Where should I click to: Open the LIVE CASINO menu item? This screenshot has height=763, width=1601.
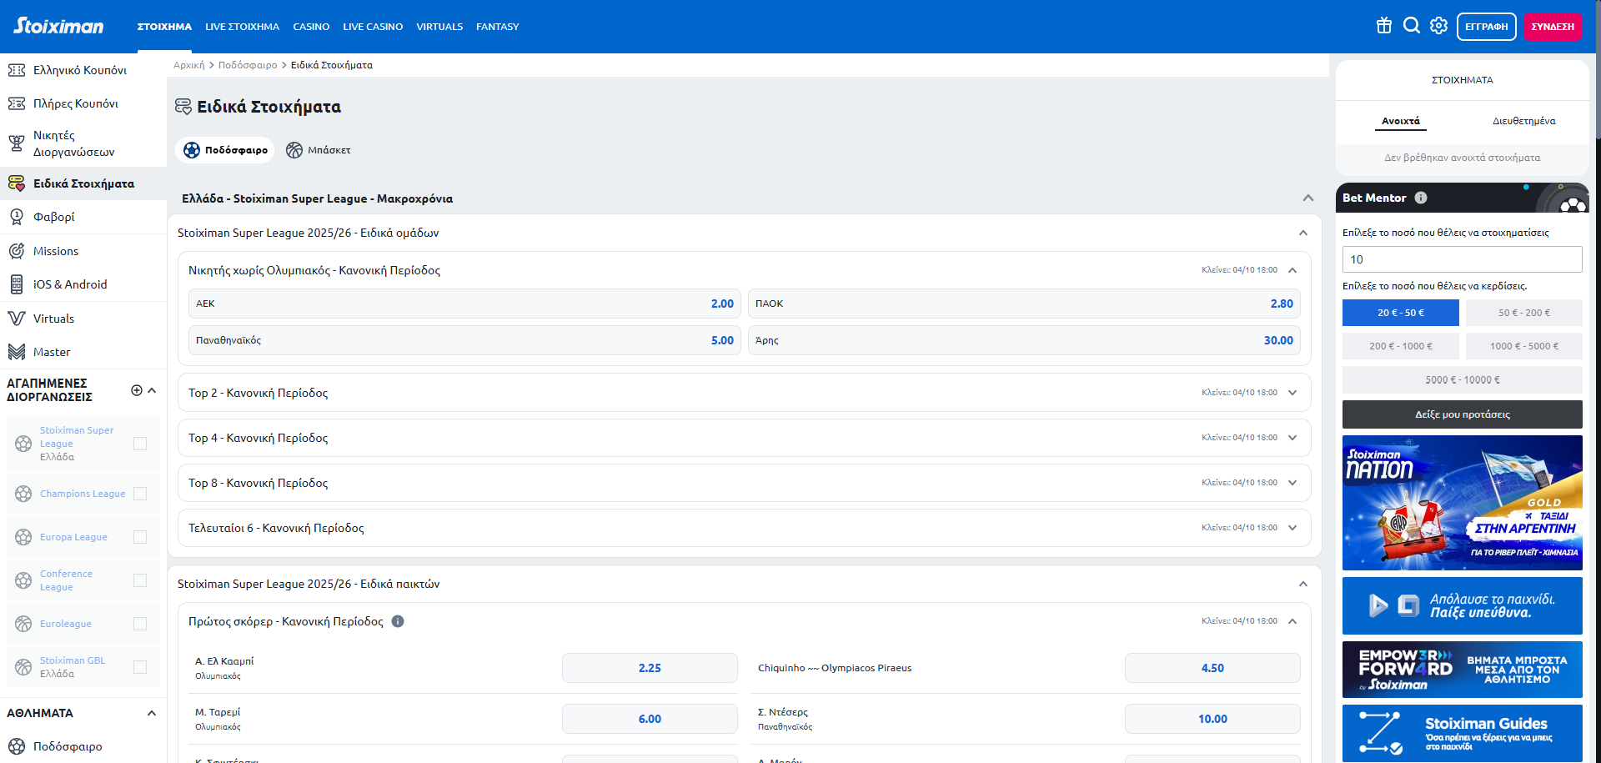tap(373, 27)
